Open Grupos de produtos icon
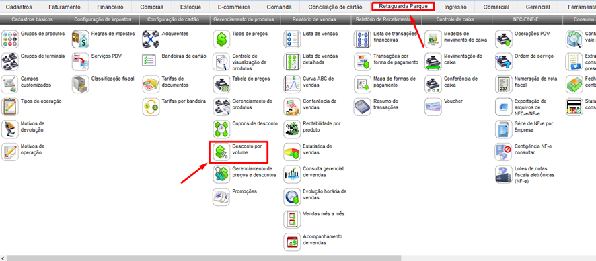 pos(10,40)
